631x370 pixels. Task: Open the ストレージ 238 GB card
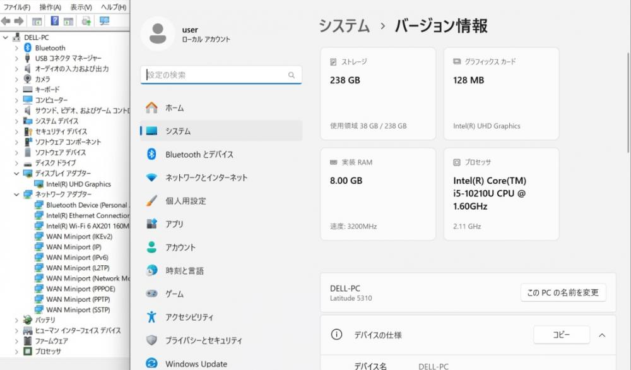[x=378, y=94]
